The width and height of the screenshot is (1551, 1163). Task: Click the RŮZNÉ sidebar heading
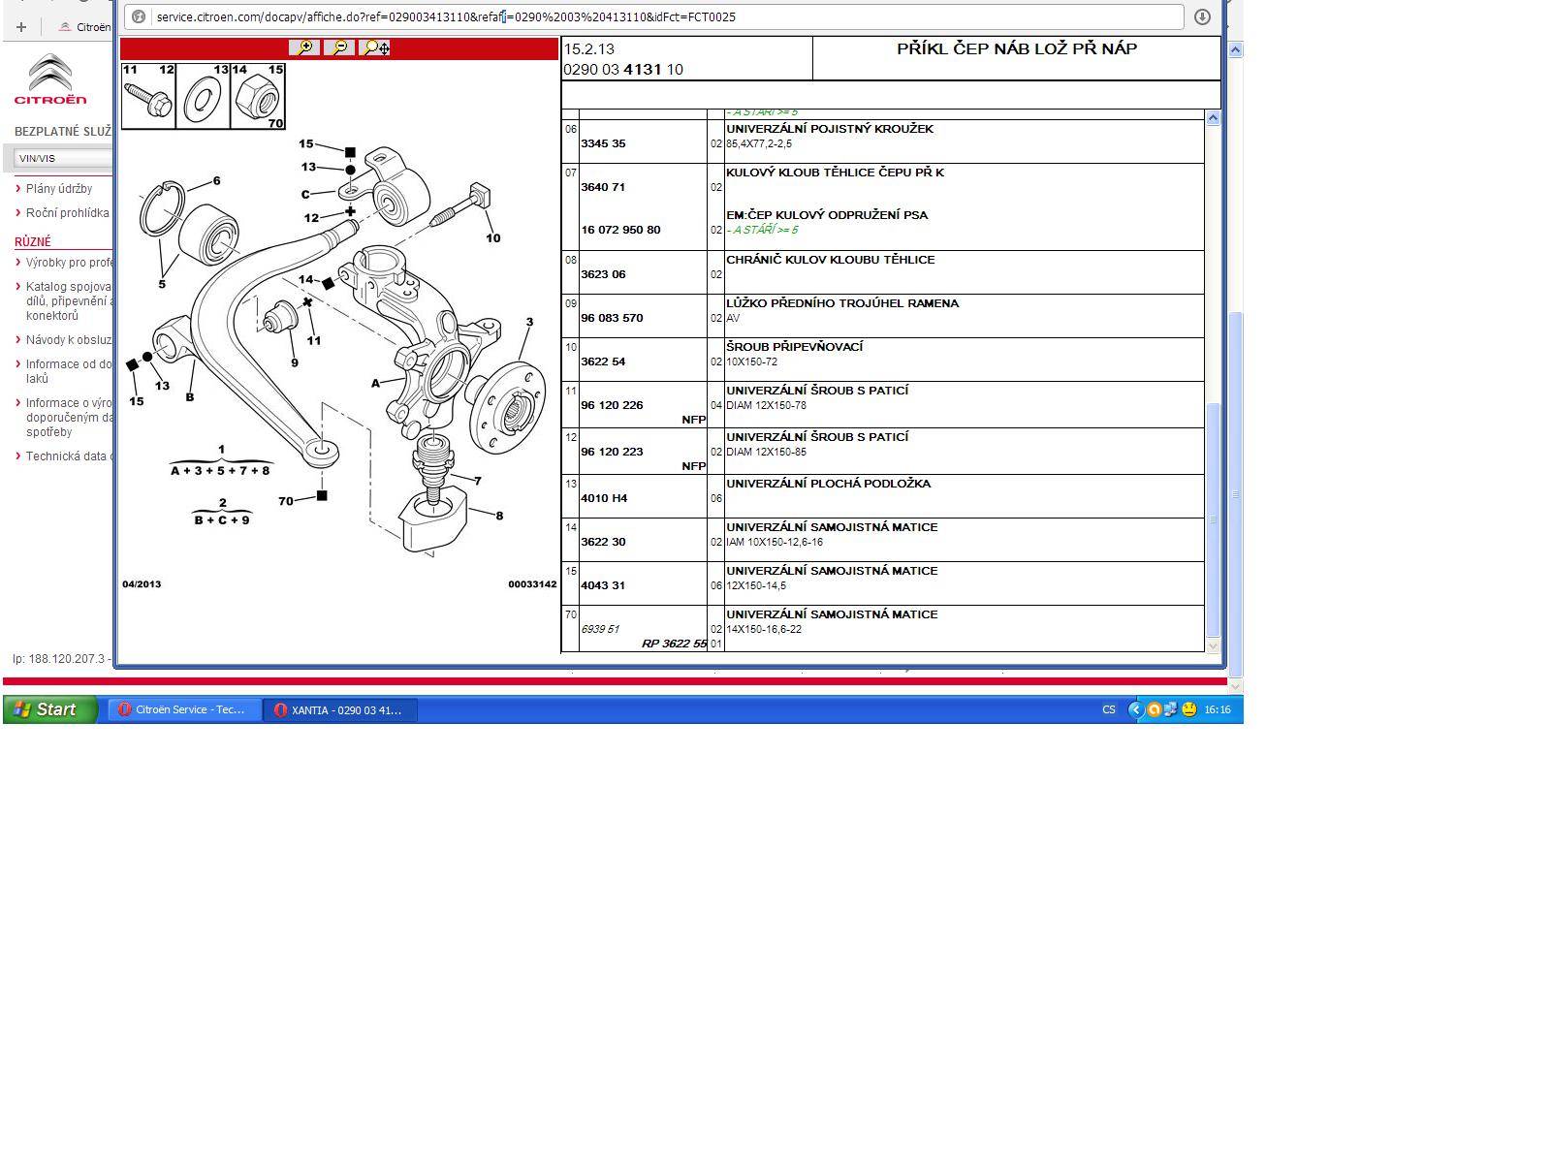click(33, 241)
